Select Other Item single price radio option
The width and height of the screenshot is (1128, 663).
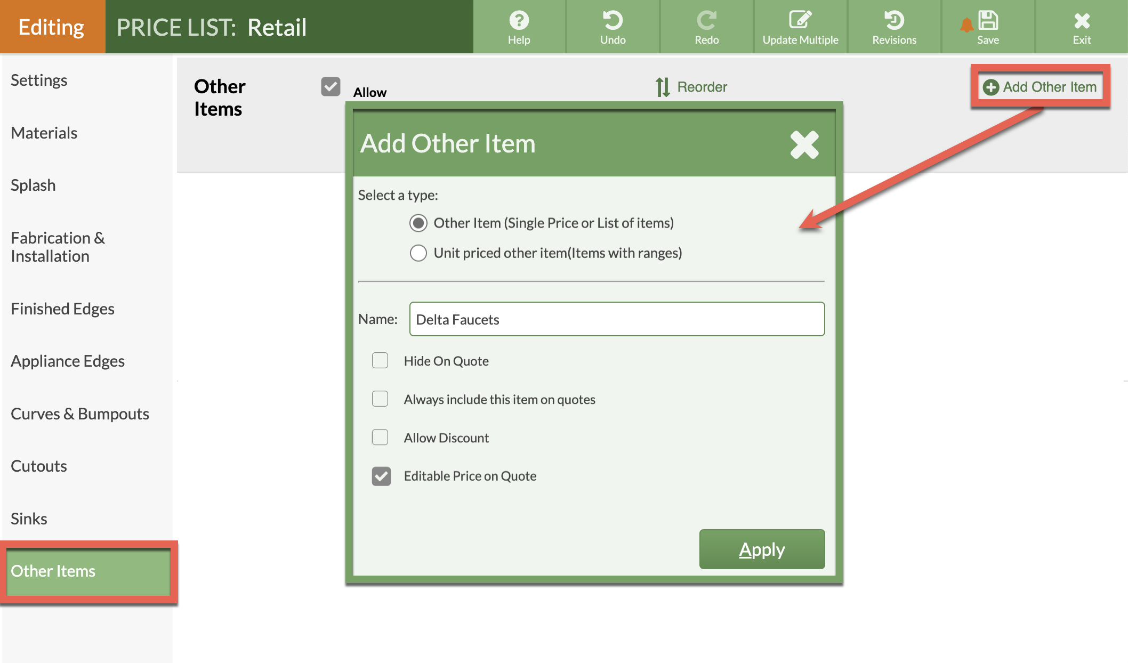[418, 223]
